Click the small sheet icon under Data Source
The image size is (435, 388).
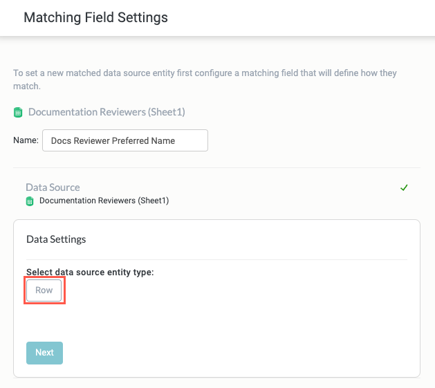coord(30,201)
